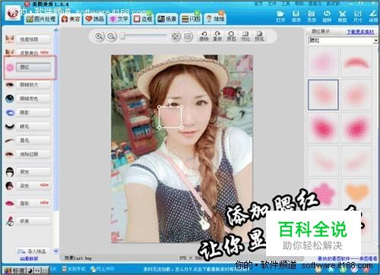Screen dimensions: 380x275
Task: Zoom in with the plus magnifier
Action: click(x=99, y=36)
